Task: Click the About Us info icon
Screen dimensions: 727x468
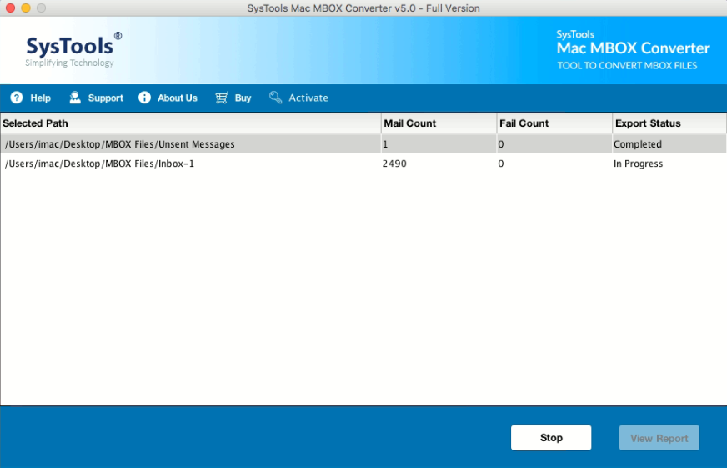Action: click(x=145, y=98)
